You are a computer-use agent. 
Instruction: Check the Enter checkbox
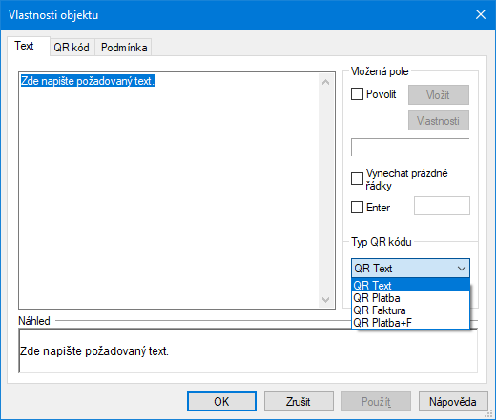click(x=357, y=208)
